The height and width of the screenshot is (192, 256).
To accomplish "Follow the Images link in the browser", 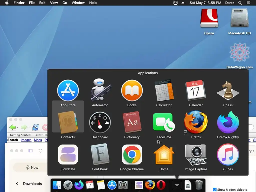I will click(x=26, y=140).
